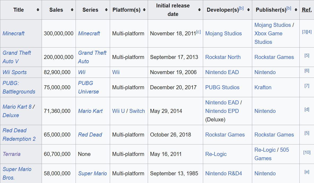Open the Nintendo EPD developer link
Image resolution: width=314 pixels, height=183 pixels.
pyautogui.click(x=222, y=111)
